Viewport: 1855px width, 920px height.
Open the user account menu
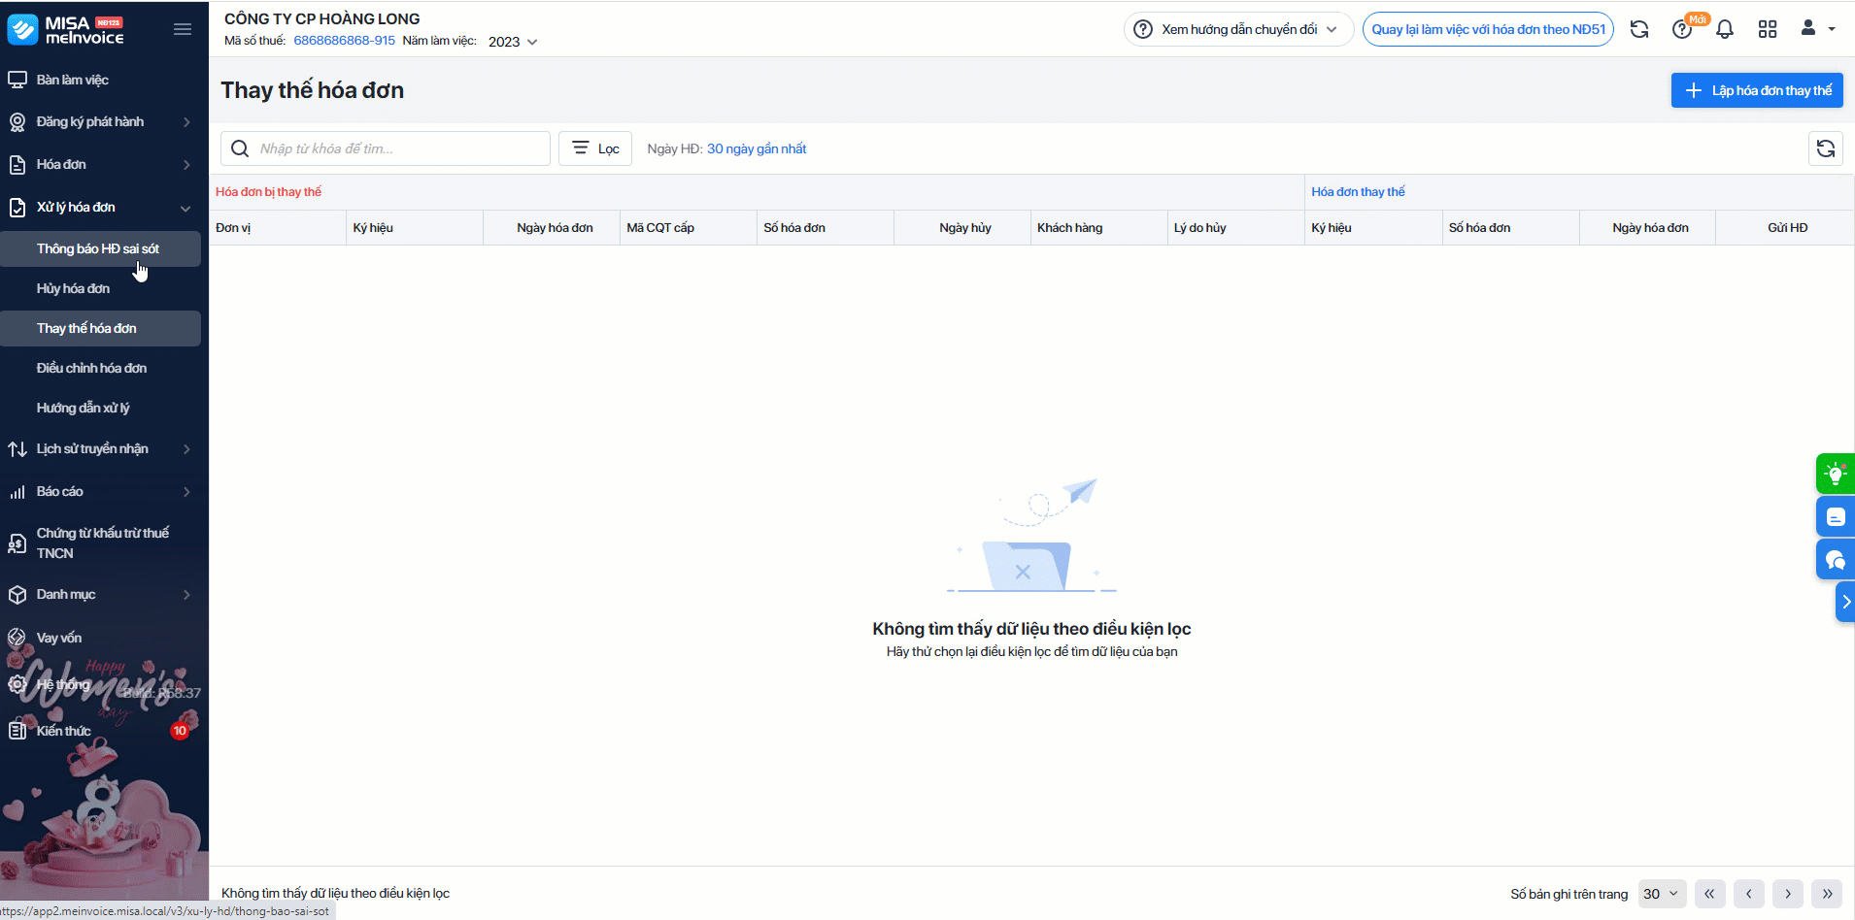pos(1817,28)
